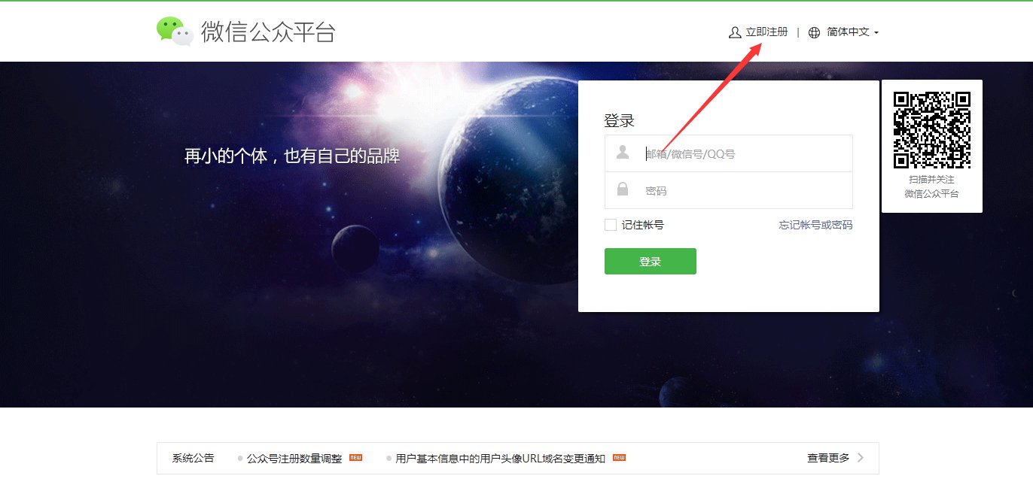Image resolution: width=1033 pixels, height=497 pixels.
Task: Open the 公众号注册数量调整 announcement
Action: [294, 458]
